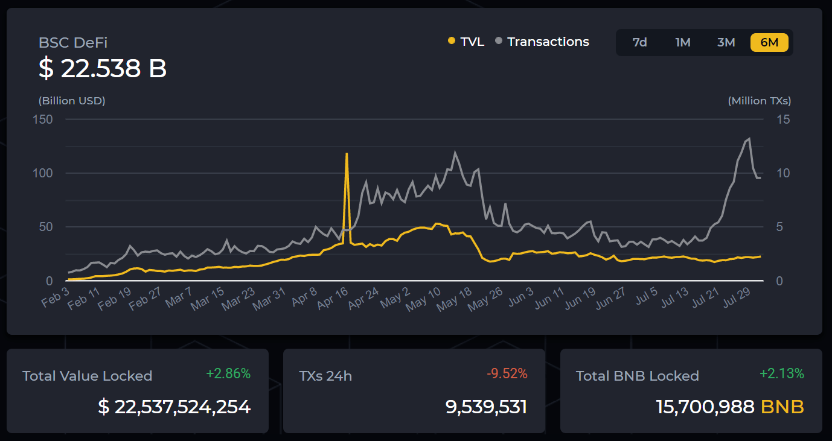Viewport: 832px width, 441px height.
Task: Click the Transactions peak near Jul 29
Action: (749, 139)
